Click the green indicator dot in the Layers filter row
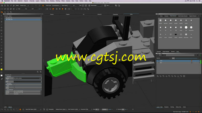 (200, 55)
